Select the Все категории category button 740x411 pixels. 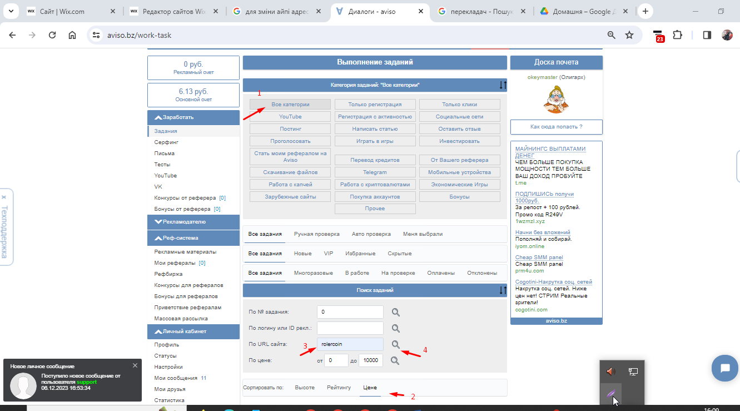290,105
